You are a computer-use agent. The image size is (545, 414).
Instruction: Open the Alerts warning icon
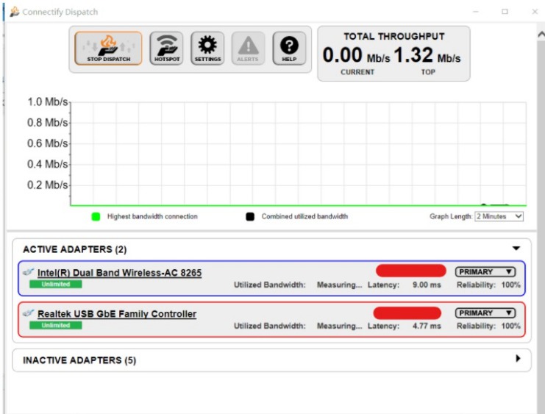pyautogui.click(x=248, y=49)
